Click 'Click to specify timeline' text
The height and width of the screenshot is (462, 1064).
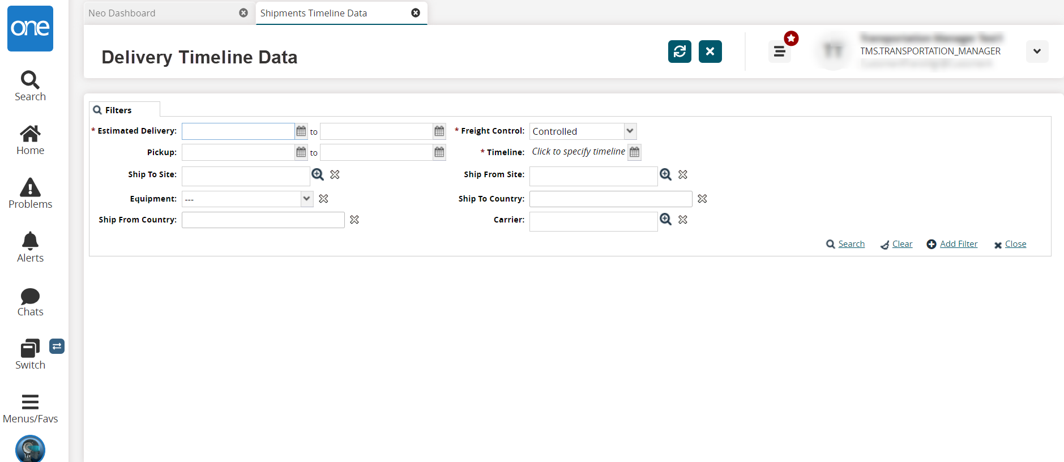click(578, 152)
